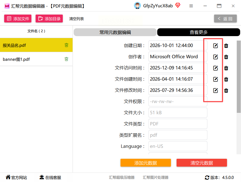This screenshot has height=182, width=241.
Task: Click the 文件大小 field showing 51 kB
Action: [178, 113]
